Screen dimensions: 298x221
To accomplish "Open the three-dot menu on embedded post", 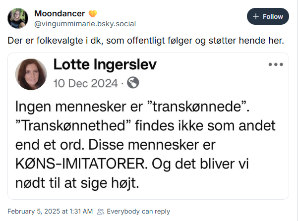I will (x=276, y=64).
